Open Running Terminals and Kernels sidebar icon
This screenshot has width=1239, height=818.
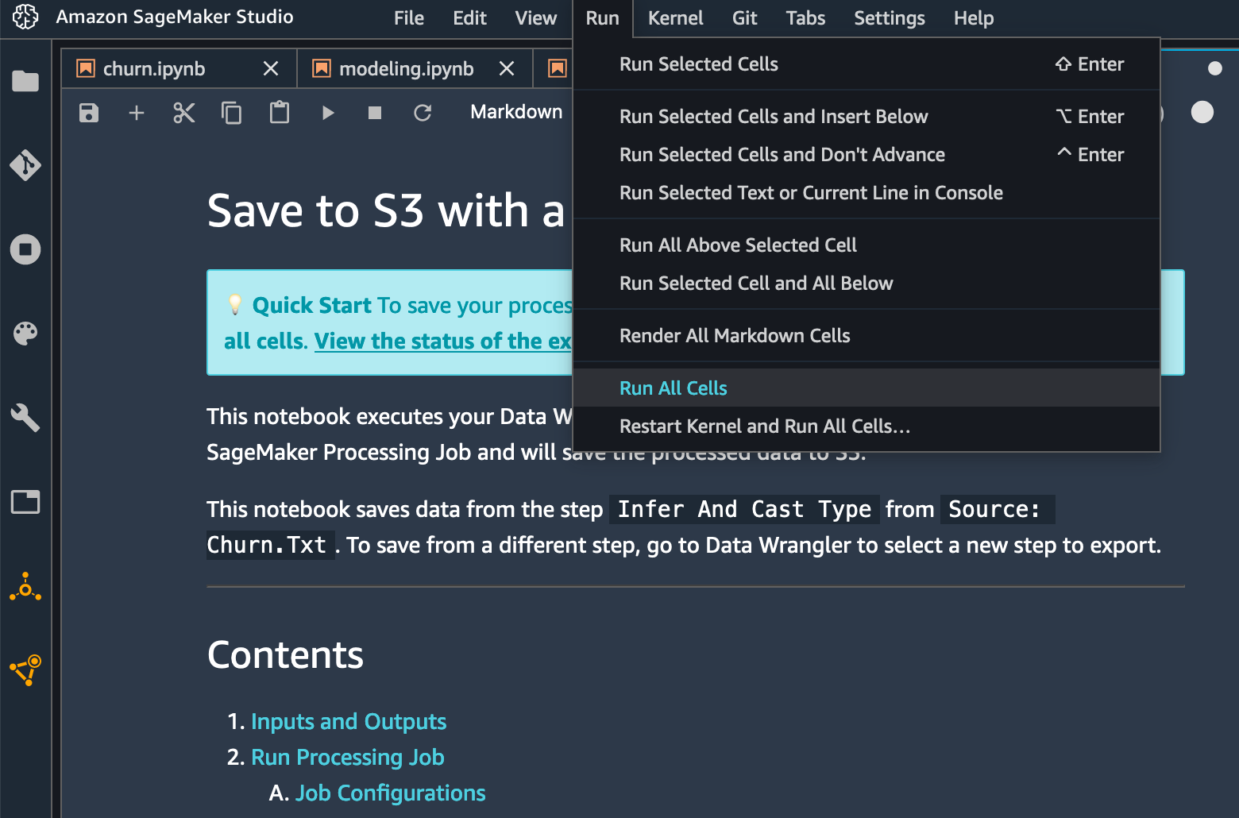[x=25, y=249]
